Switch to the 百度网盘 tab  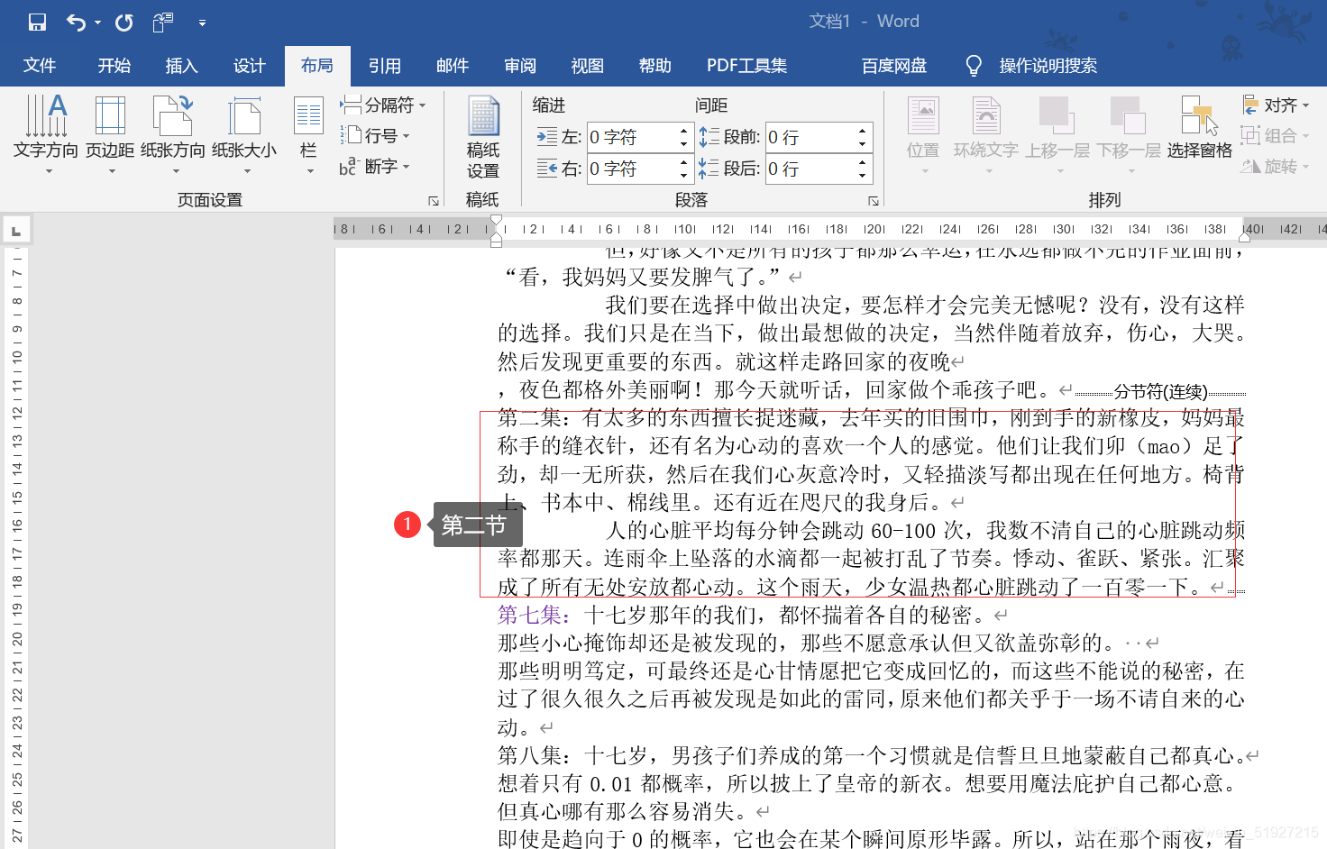[x=894, y=66]
